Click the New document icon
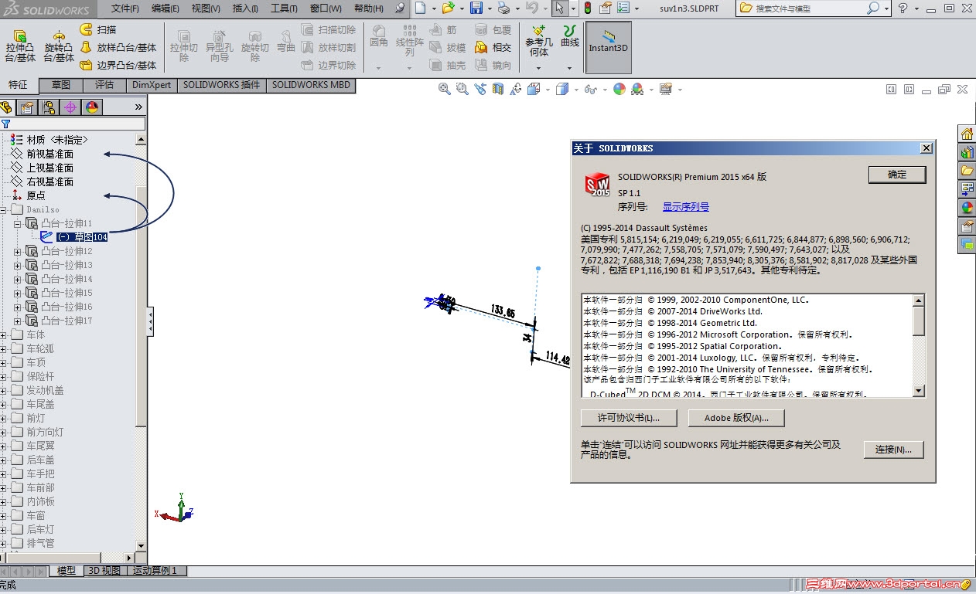This screenshot has height=594, width=976. (x=419, y=8)
